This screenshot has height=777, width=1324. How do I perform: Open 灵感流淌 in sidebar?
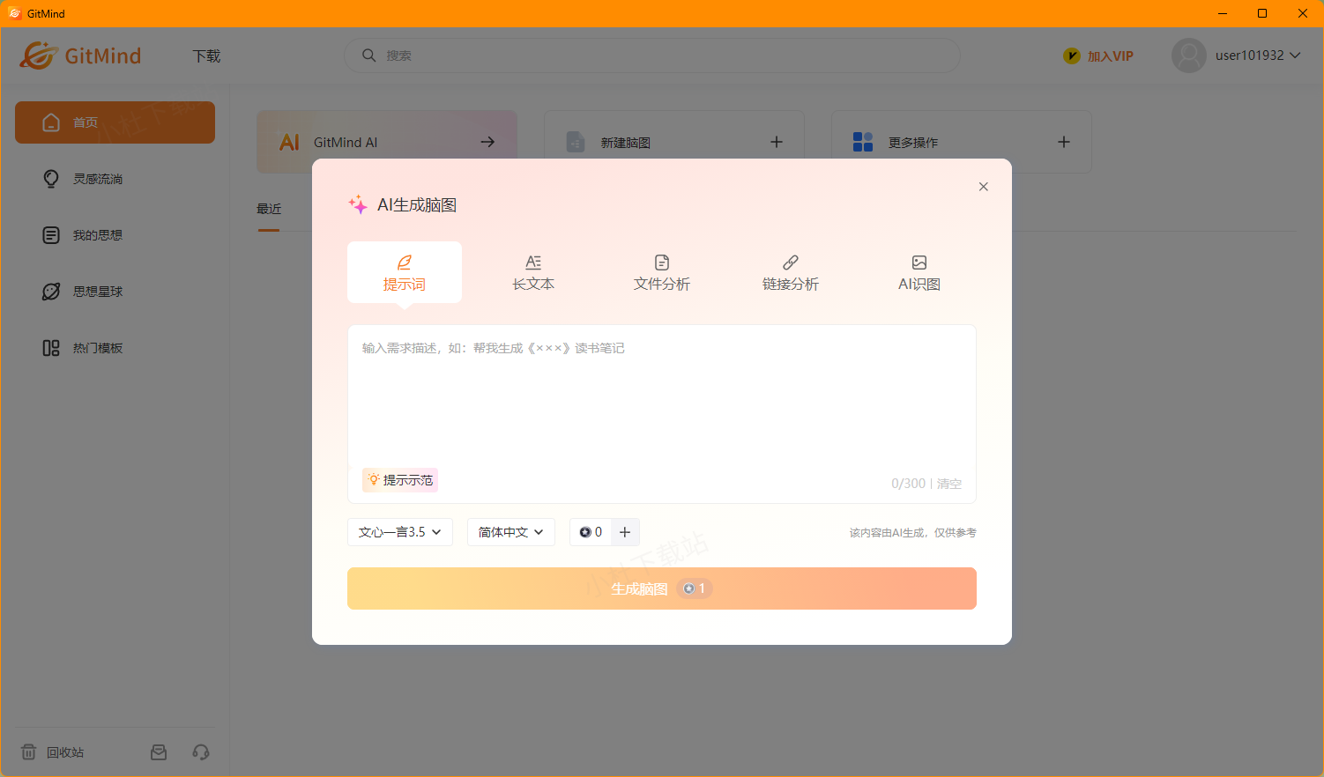115,179
